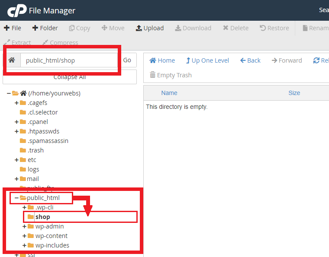329x257 pixels.
Task: Create a new folder with +Folder
Action: (45, 28)
